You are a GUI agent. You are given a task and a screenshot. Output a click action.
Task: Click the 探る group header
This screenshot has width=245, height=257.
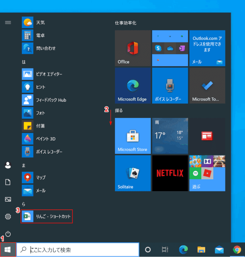click(119, 111)
